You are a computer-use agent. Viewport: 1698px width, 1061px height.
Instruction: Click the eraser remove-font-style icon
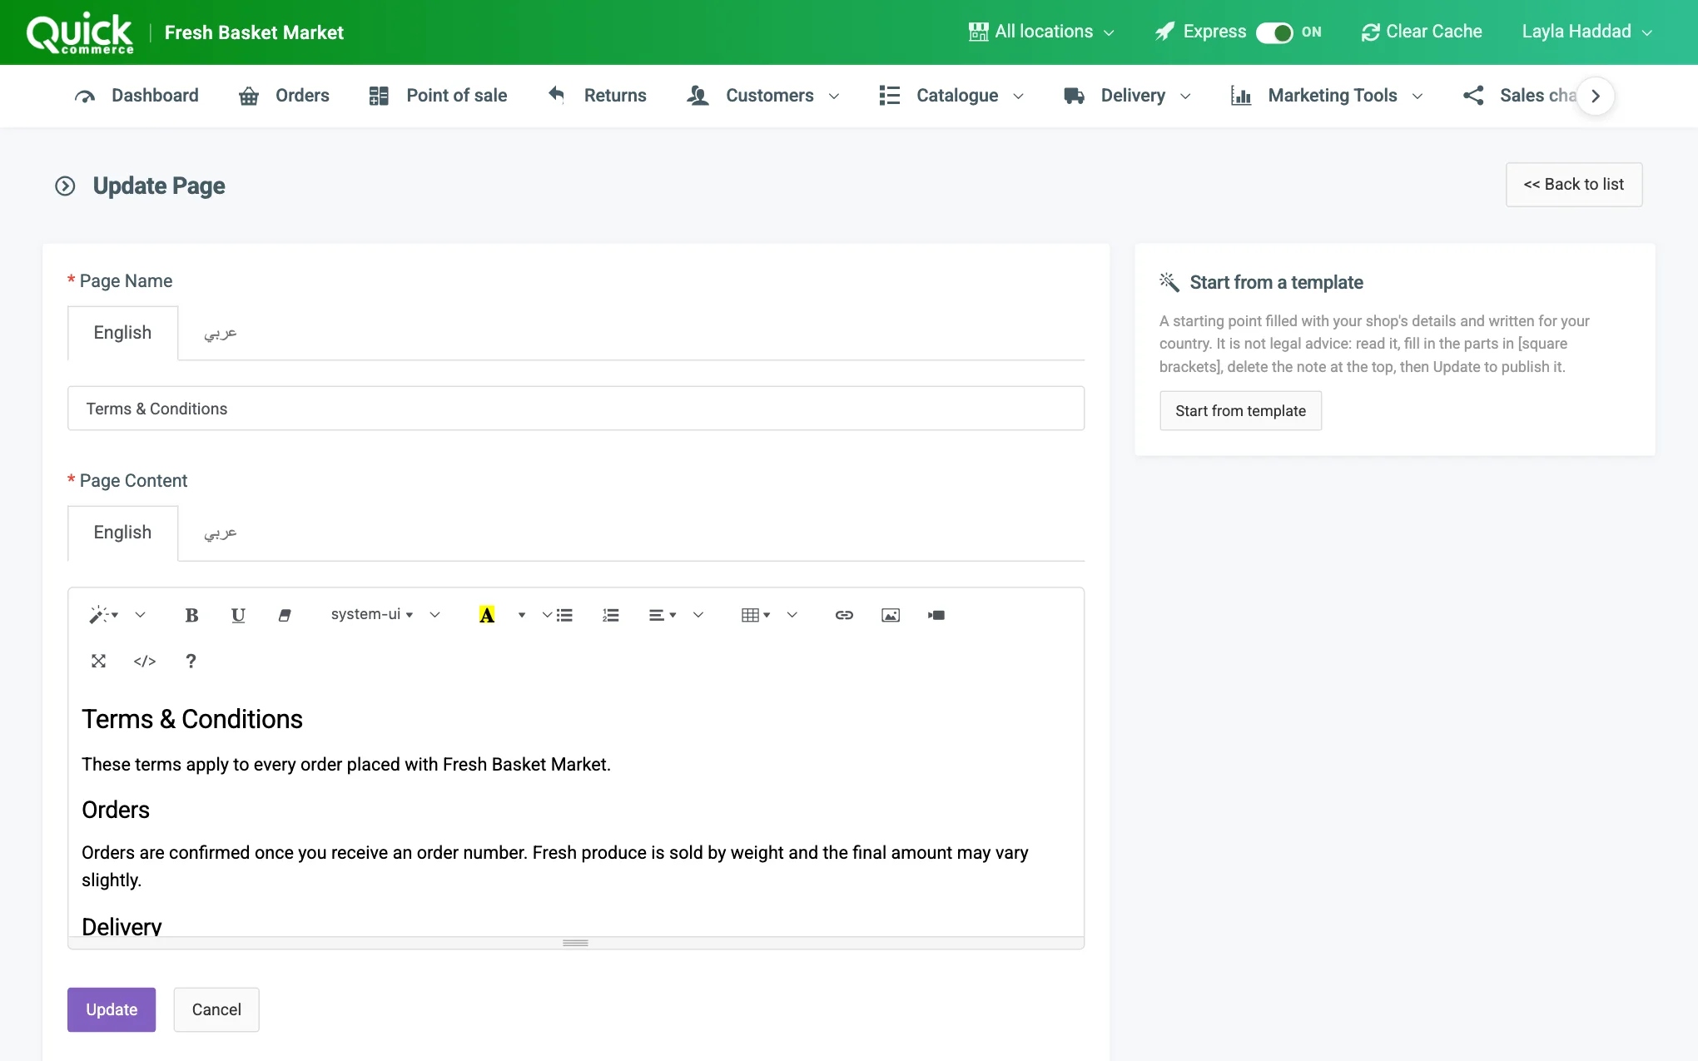coord(285,615)
